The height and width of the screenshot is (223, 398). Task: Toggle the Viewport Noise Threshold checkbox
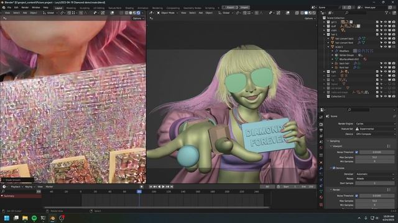(356, 152)
